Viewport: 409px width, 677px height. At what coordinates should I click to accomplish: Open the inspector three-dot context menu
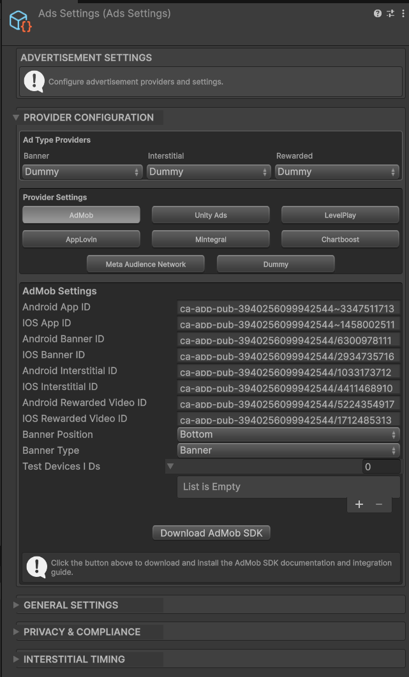(403, 13)
